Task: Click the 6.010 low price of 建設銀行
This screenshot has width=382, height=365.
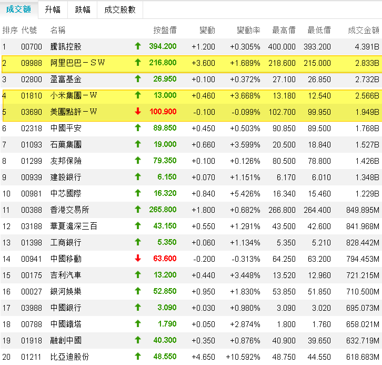Action: 321,177
